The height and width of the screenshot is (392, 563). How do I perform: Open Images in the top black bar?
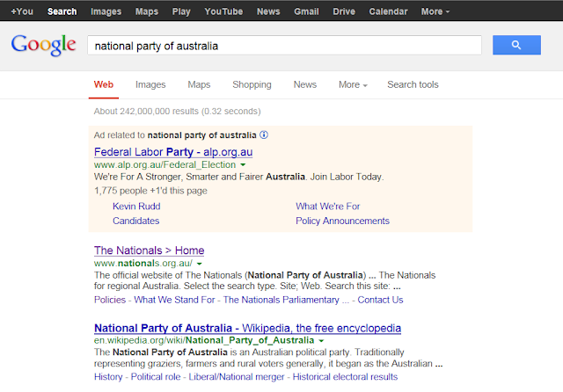click(106, 11)
